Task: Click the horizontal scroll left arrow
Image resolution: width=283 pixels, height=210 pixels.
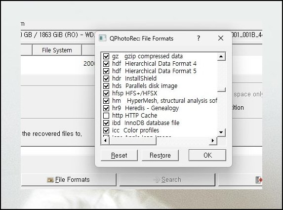Action: point(105,140)
